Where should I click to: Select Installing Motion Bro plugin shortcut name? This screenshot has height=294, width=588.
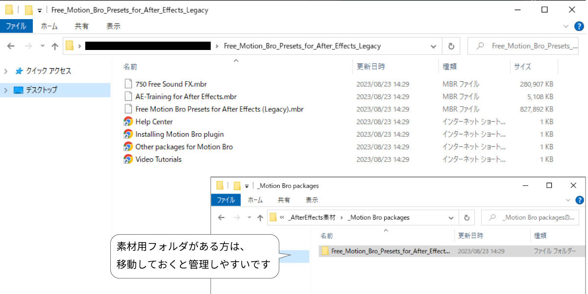pyautogui.click(x=179, y=134)
